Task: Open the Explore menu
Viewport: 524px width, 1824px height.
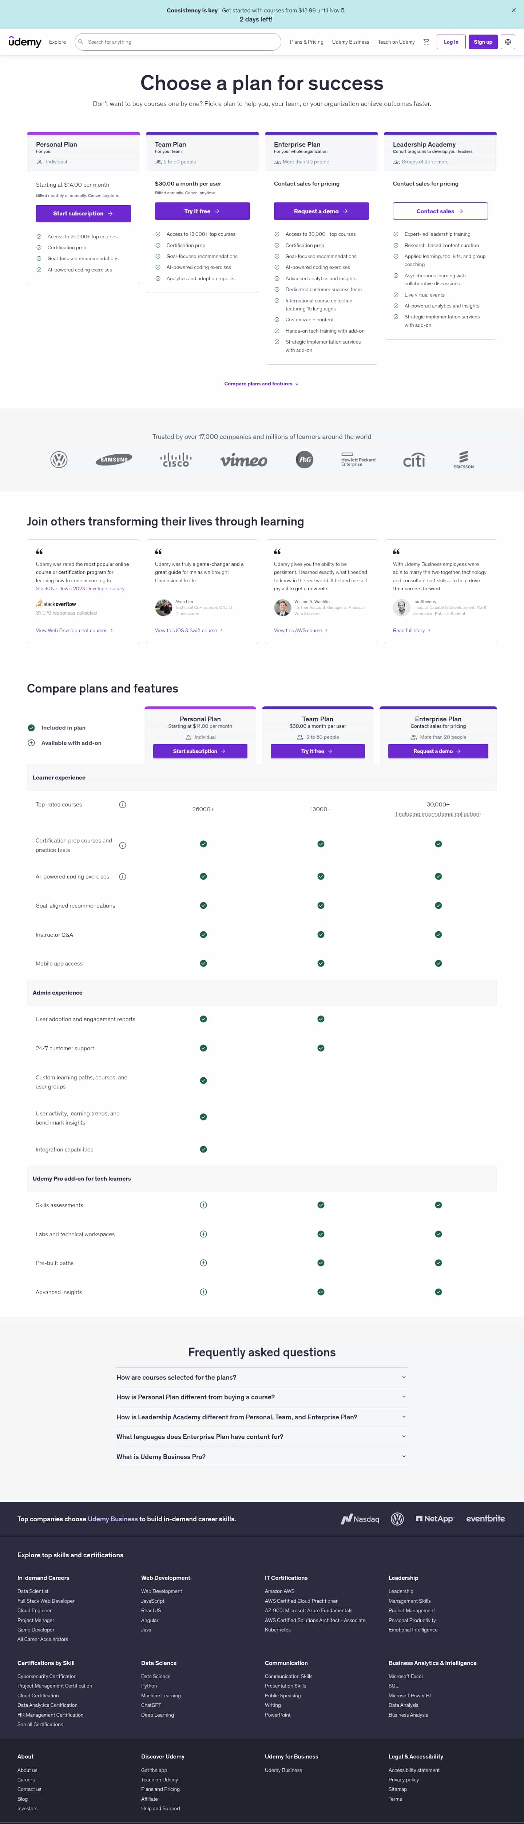Action: (57, 42)
